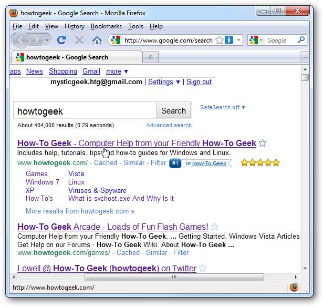
Task: Open the Tools menu
Action: (x=136, y=26)
